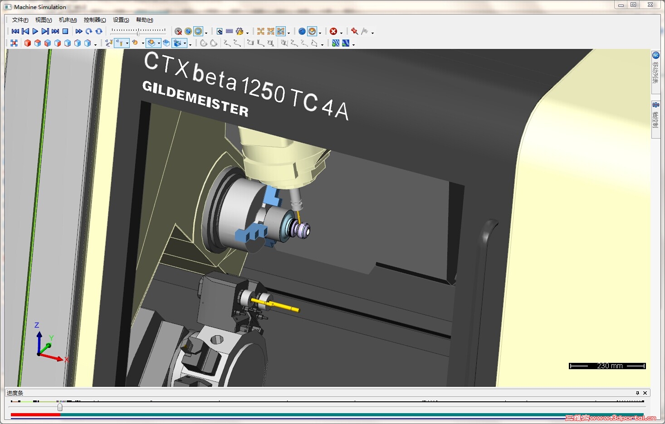Open the 设置(S) menu

[x=121, y=20]
